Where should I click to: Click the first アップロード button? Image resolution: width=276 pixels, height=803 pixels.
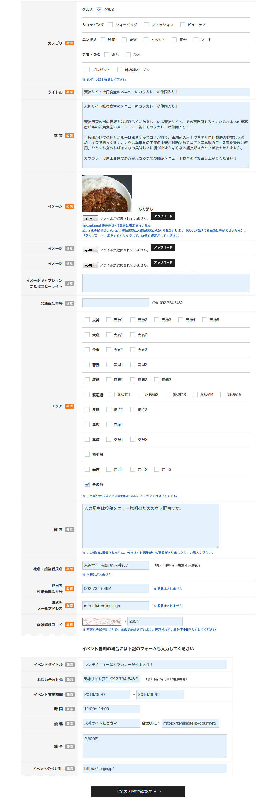[163, 216]
